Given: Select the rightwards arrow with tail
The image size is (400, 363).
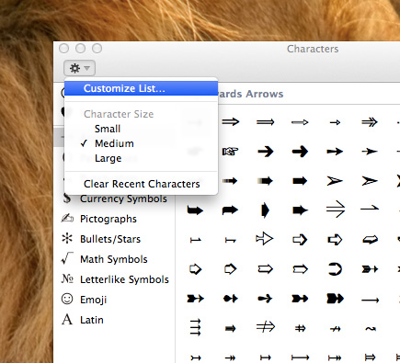Looking at the screenshot, I should [x=195, y=357].
